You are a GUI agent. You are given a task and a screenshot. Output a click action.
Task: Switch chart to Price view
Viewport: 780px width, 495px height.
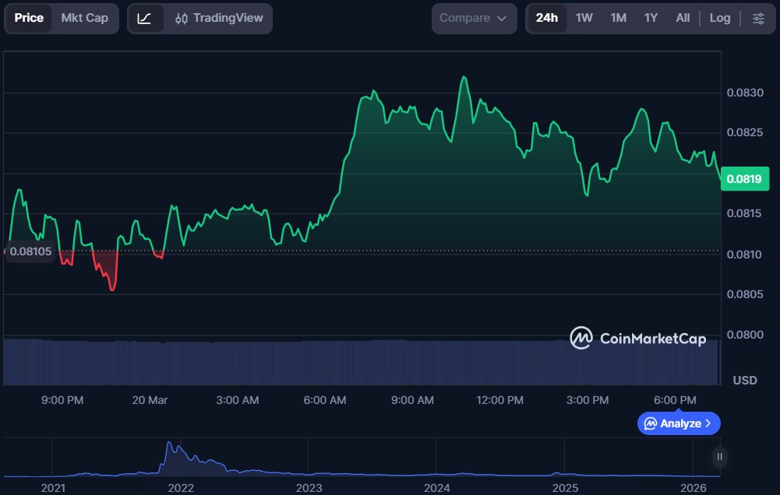click(x=29, y=18)
